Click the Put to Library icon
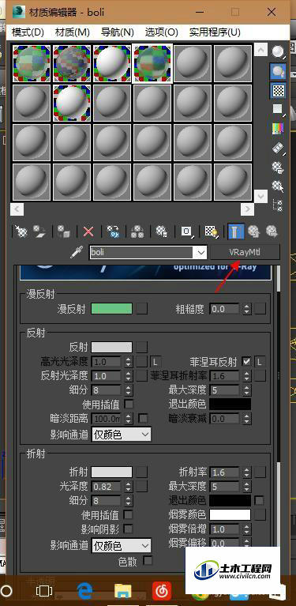 tap(161, 231)
